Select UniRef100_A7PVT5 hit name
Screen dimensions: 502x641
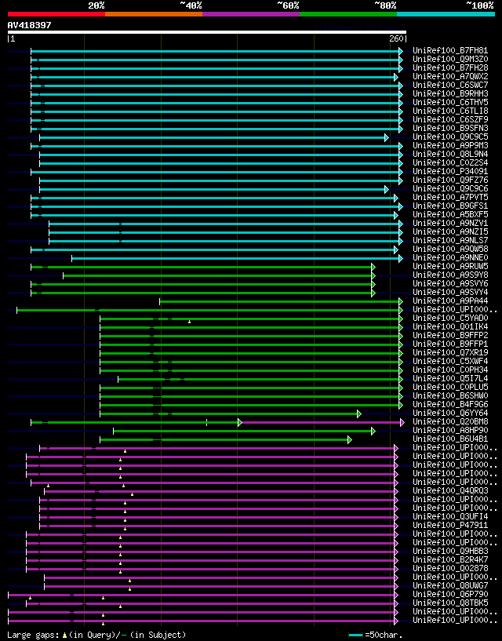(x=450, y=198)
